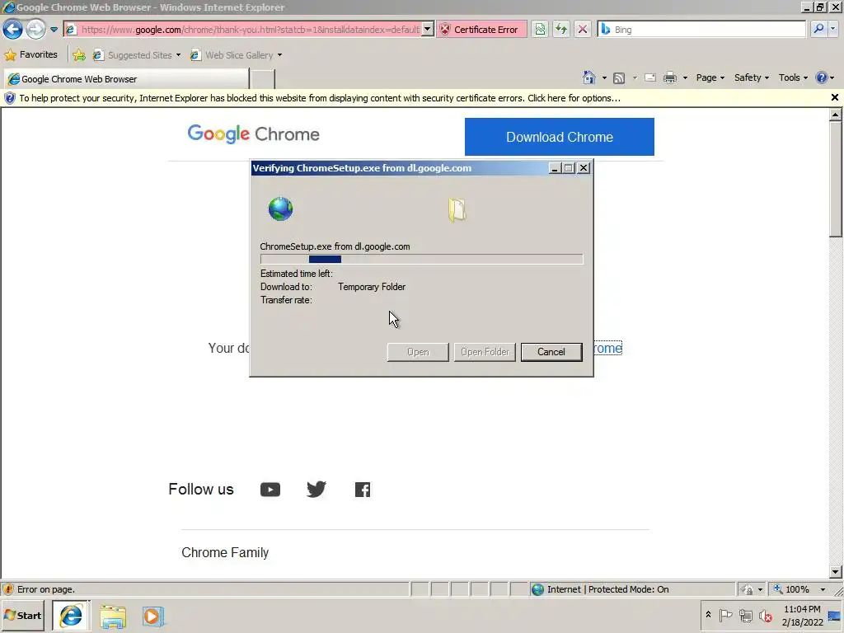Open the Safety menu

click(x=752, y=77)
